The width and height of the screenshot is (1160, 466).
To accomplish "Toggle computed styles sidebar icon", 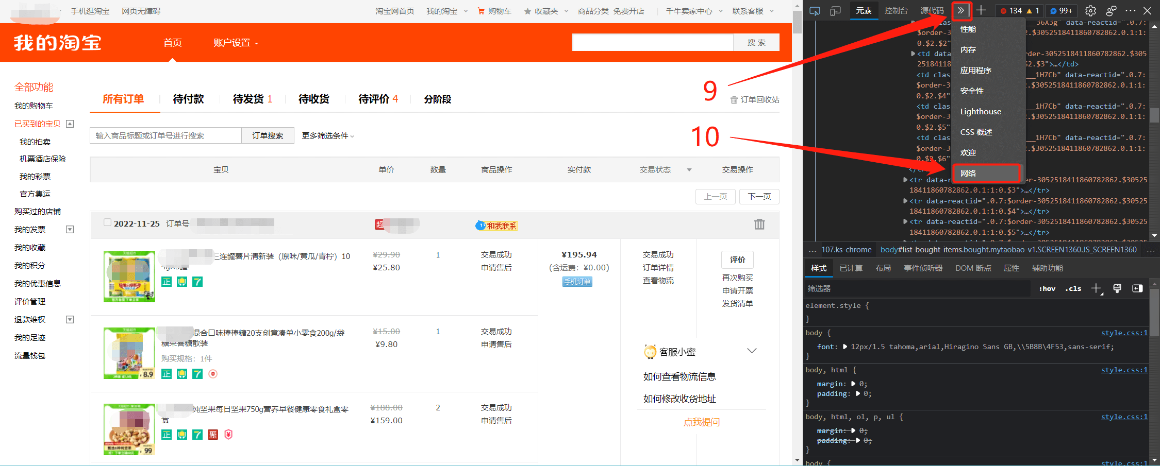I will coord(1137,288).
